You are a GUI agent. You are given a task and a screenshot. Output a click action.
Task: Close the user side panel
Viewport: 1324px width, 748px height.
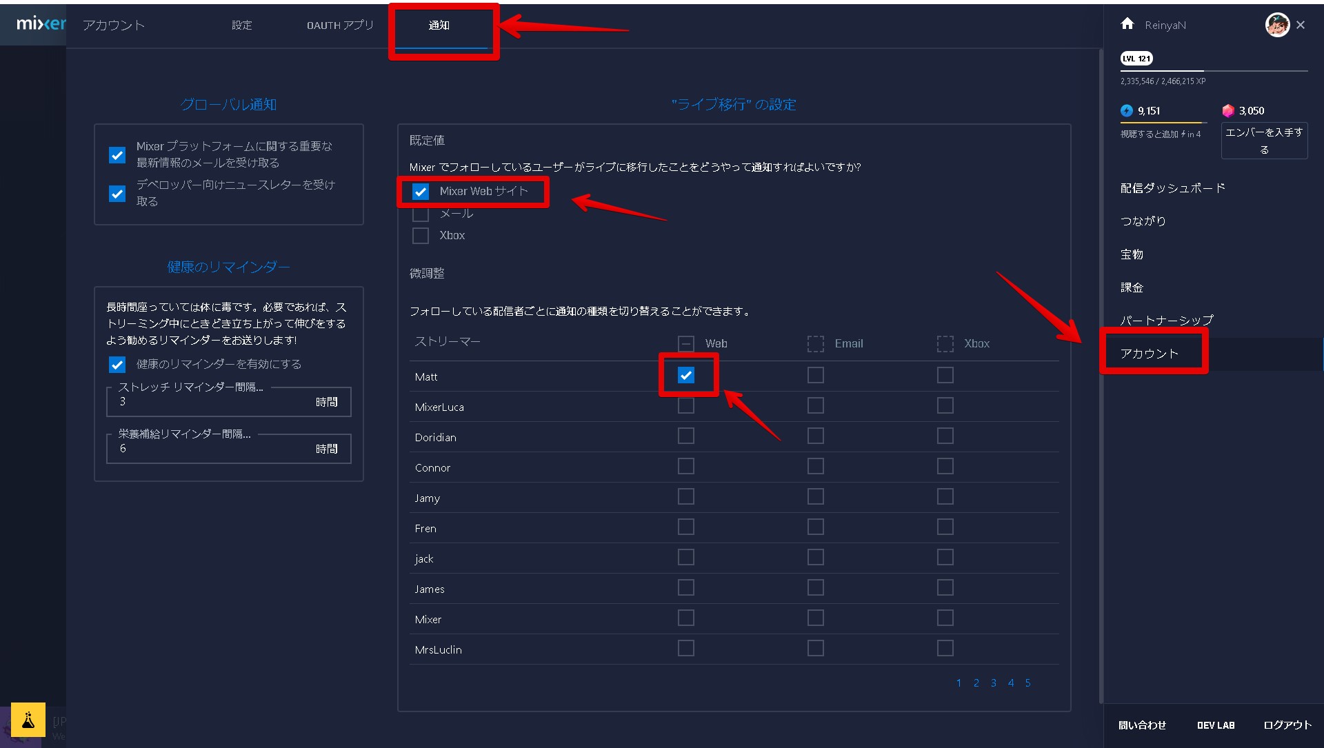coord(1301,25)
